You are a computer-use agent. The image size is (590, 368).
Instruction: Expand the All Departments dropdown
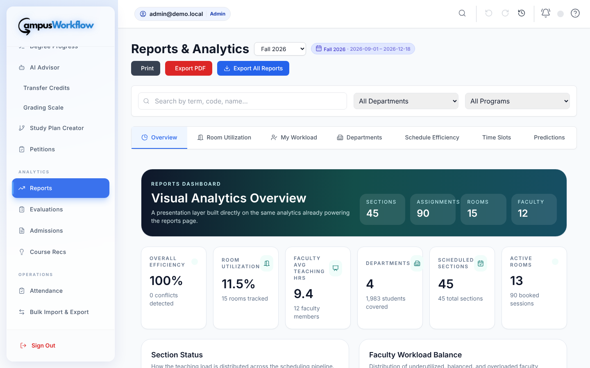406,101
